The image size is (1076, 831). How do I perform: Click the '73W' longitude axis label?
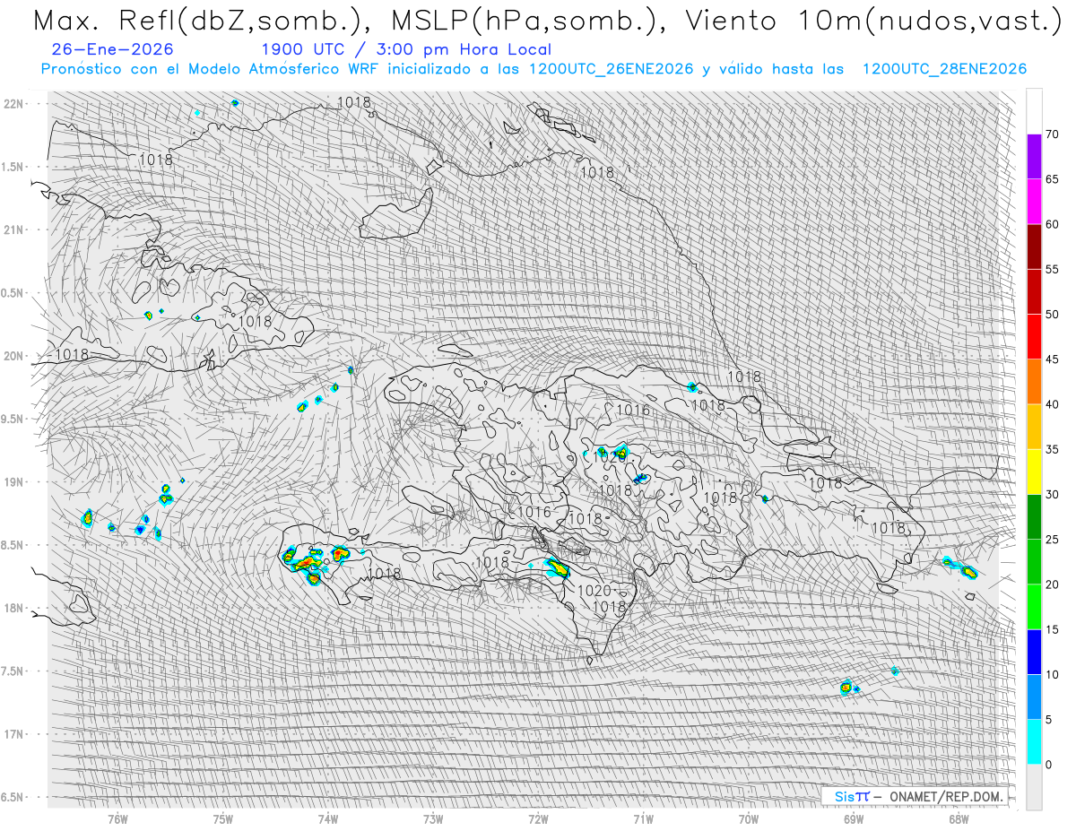pos(432,818)
